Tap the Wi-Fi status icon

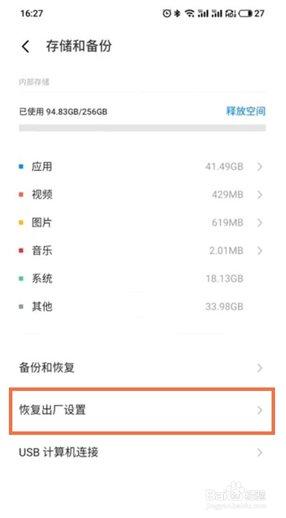point(189,13)
